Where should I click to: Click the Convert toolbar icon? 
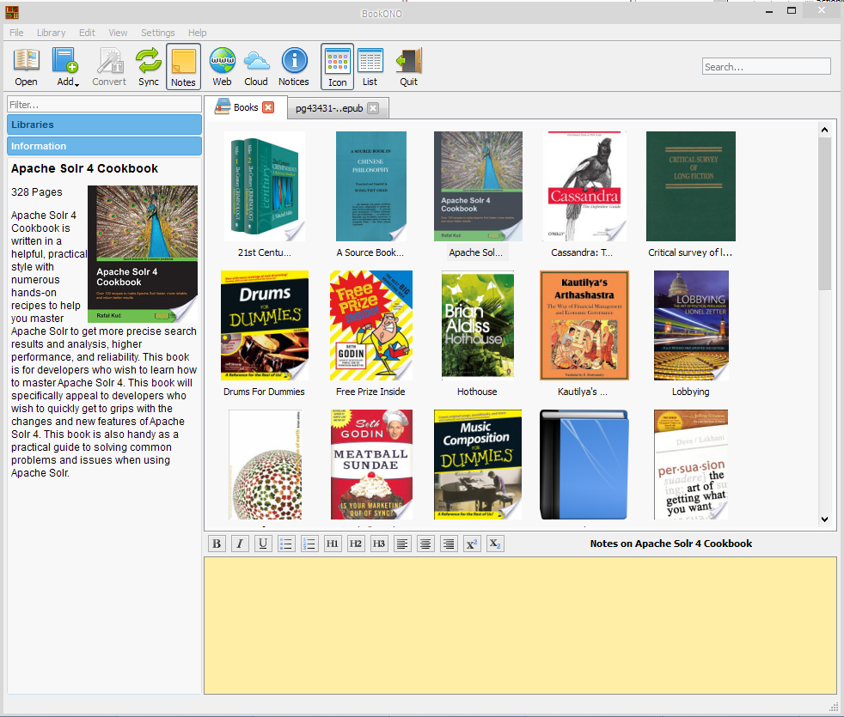tap(109, 67)
